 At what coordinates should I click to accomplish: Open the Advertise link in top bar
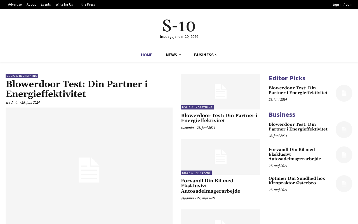(x=15, y=4)
